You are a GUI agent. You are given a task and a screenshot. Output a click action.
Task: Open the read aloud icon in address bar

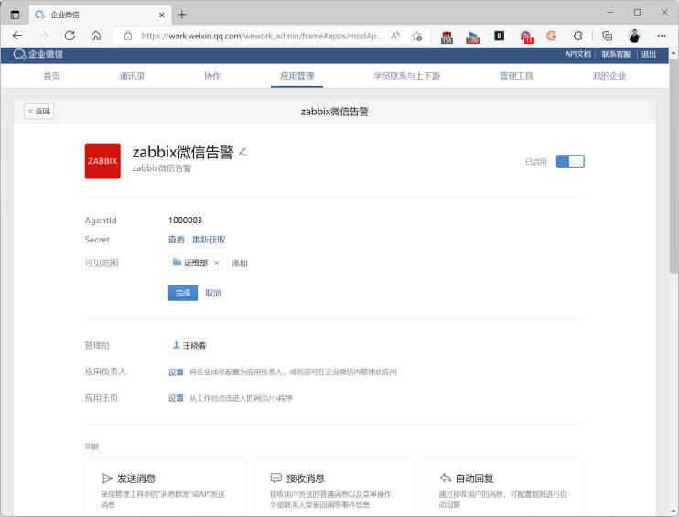(x=395, y=36)
